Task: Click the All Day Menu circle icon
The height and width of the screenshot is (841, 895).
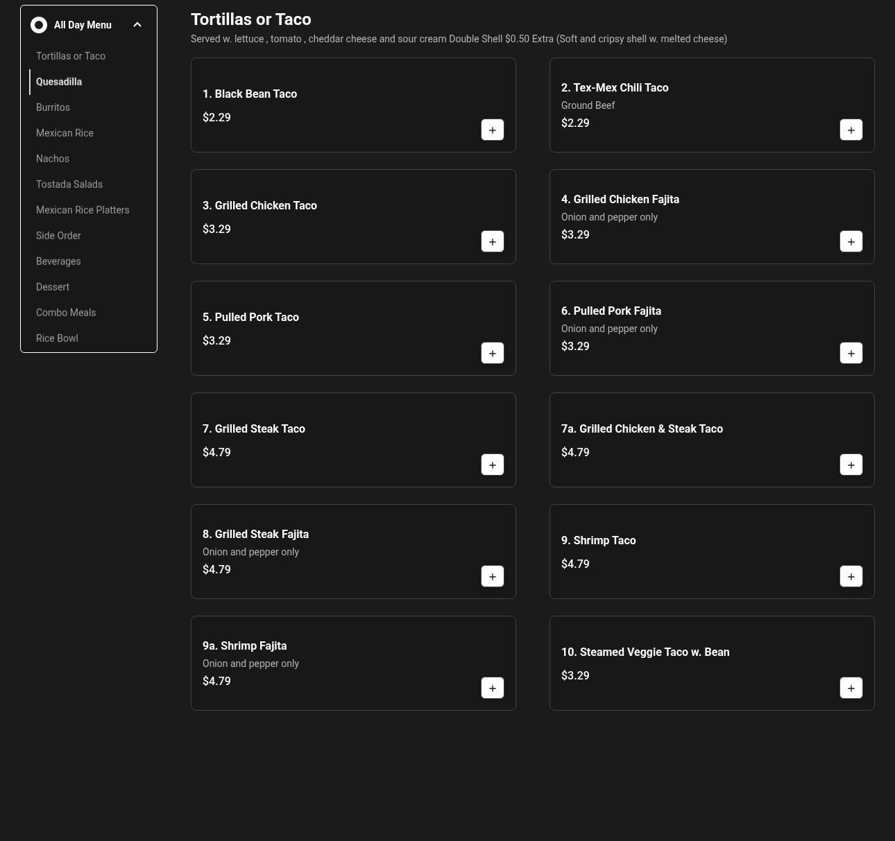Action: (x=39, y=25)
